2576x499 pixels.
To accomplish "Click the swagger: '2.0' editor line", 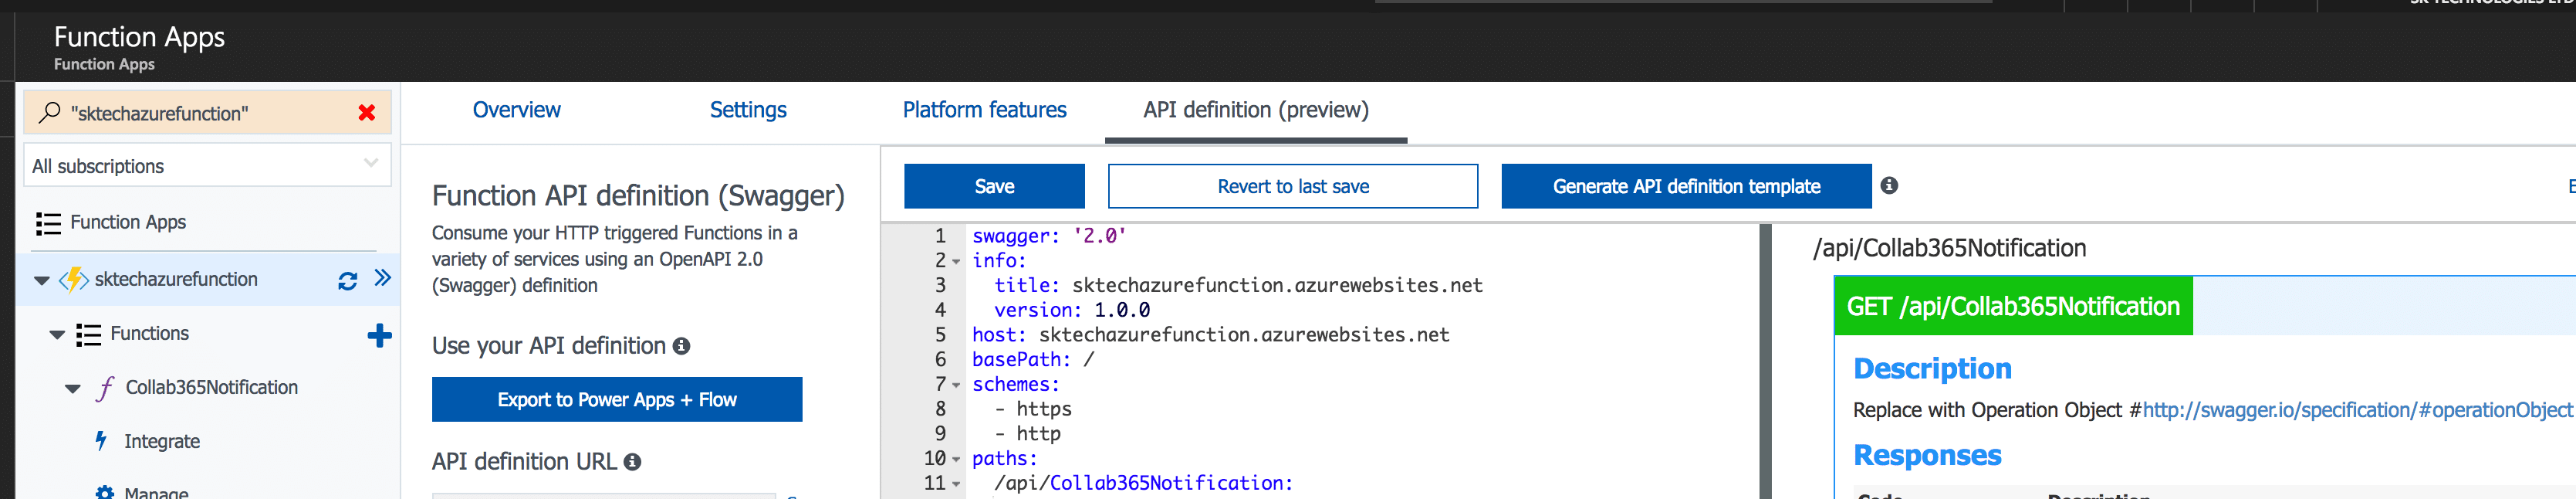I will coord(1049,236).
